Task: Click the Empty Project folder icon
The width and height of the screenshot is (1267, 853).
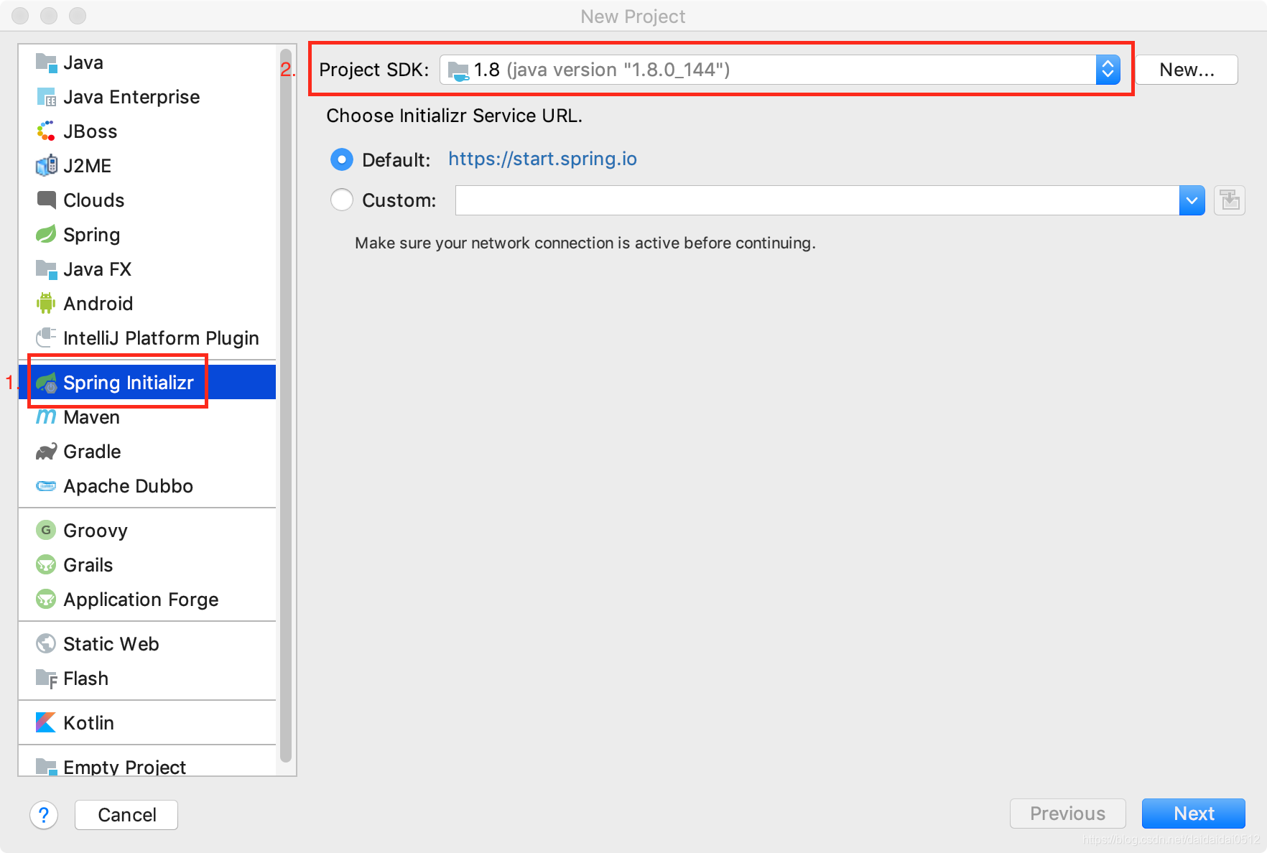Action: click(46, 767)
